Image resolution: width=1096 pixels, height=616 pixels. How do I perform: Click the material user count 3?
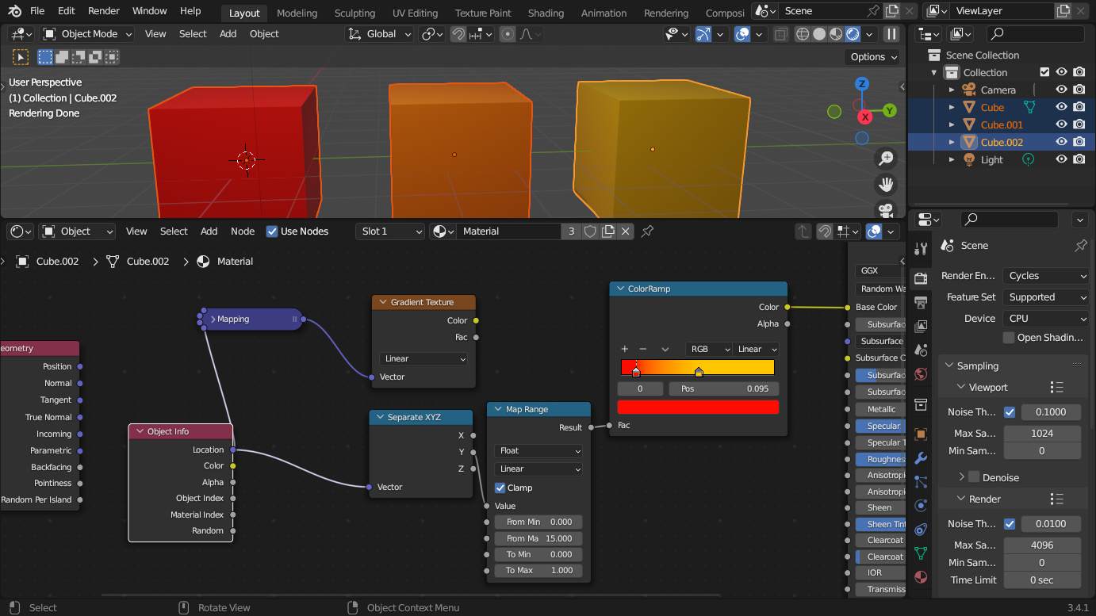point(572,231)
